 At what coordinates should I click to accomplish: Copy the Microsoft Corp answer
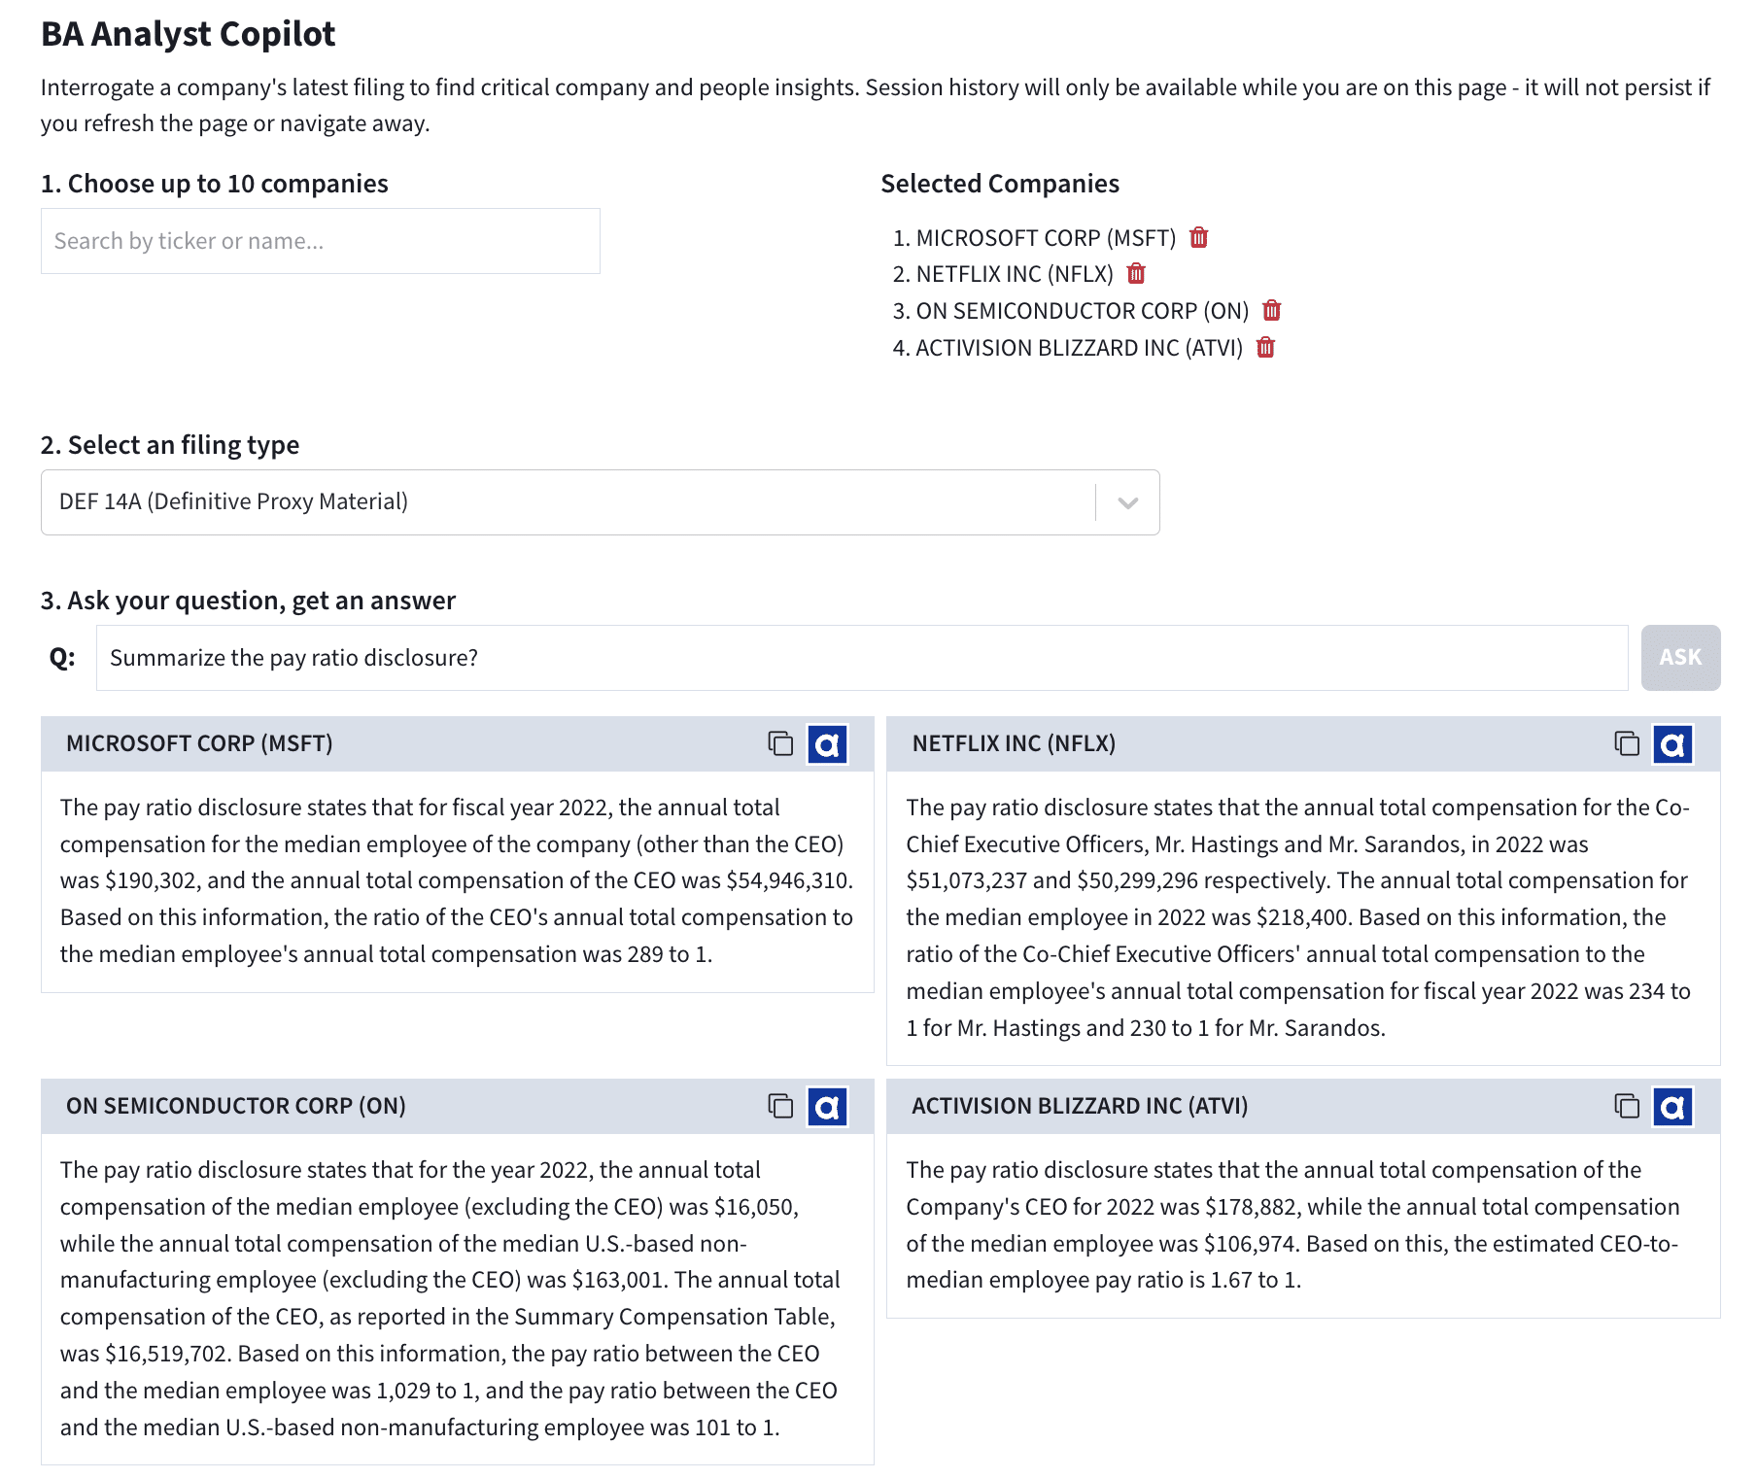pos(780,744)
